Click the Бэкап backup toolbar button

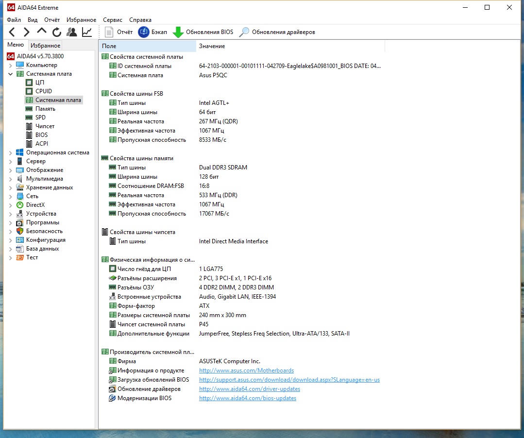[x=152, y=32]
